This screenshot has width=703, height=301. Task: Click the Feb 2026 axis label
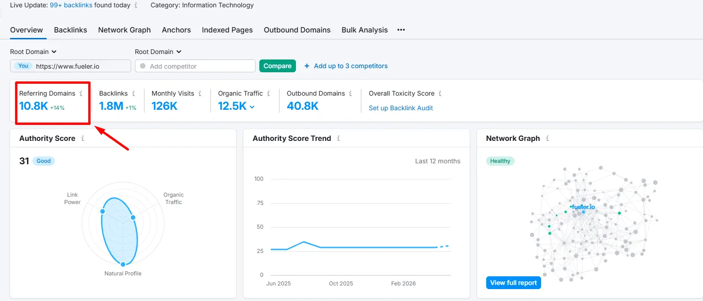point(403,284)
